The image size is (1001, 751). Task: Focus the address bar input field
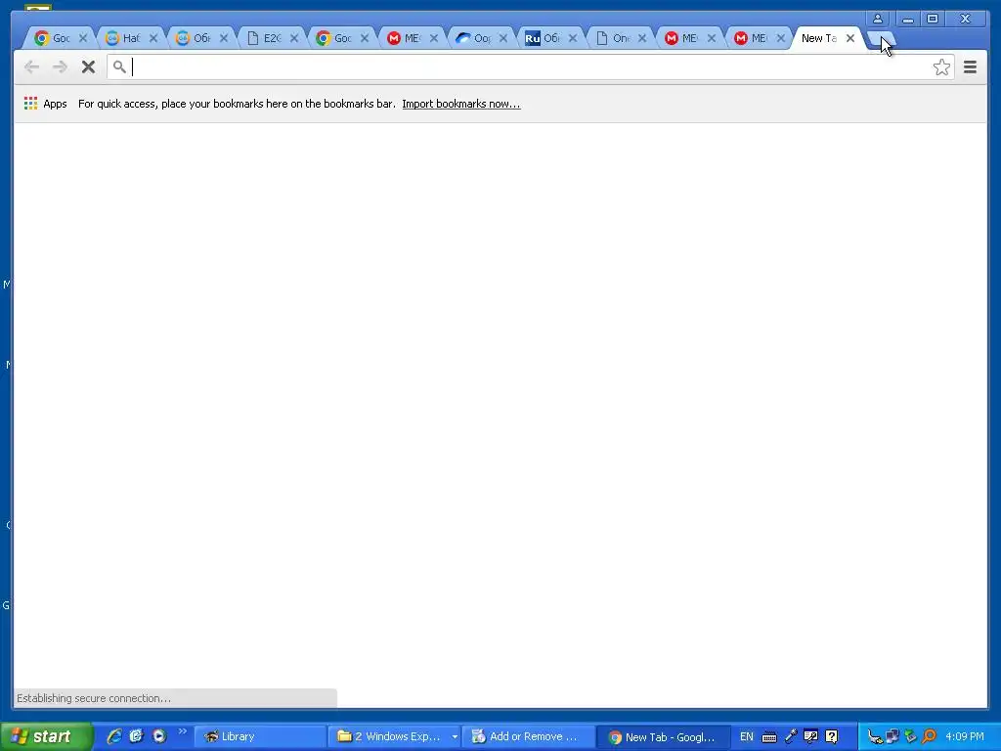pos(530,67)
